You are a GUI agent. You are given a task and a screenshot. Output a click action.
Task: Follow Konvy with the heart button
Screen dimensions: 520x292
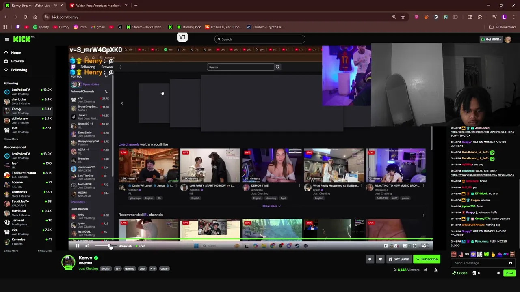pos(380,259)
